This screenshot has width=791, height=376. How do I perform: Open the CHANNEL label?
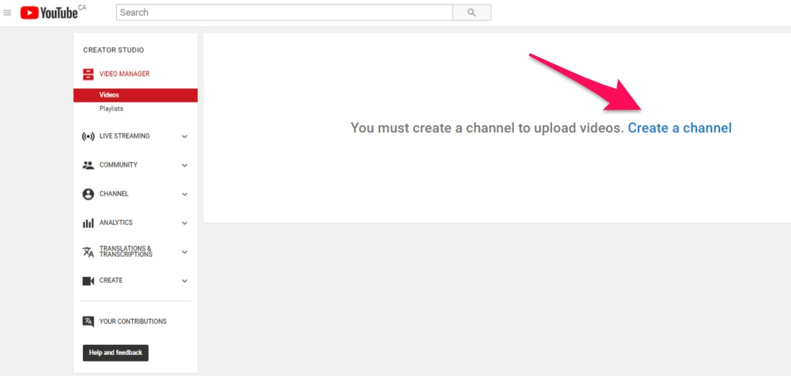point(114,194)
